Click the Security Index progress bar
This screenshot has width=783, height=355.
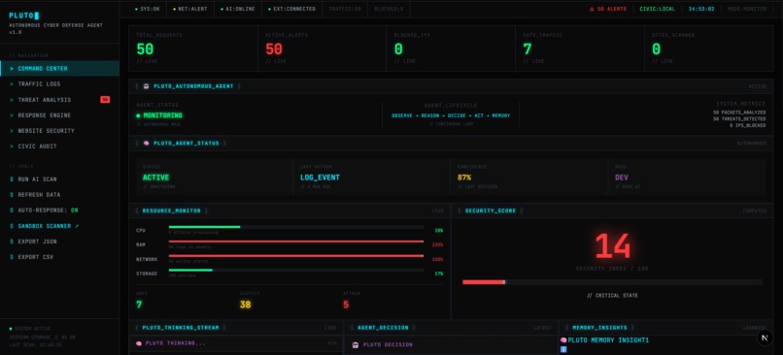(612, 282)
